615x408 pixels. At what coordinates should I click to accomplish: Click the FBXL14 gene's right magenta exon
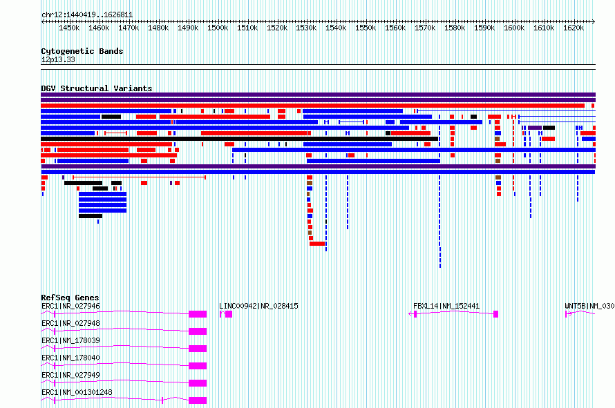pyautogui.click(x=495, y=314)
